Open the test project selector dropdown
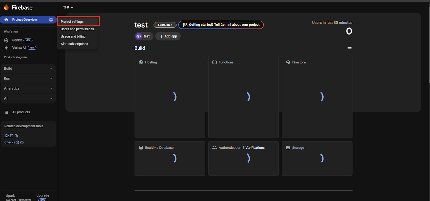Screen dimensions: 430x201 click(x=68, y=7)
